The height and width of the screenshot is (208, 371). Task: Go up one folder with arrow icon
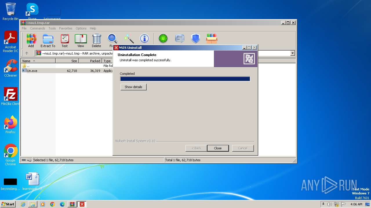[x=27, y=53]
